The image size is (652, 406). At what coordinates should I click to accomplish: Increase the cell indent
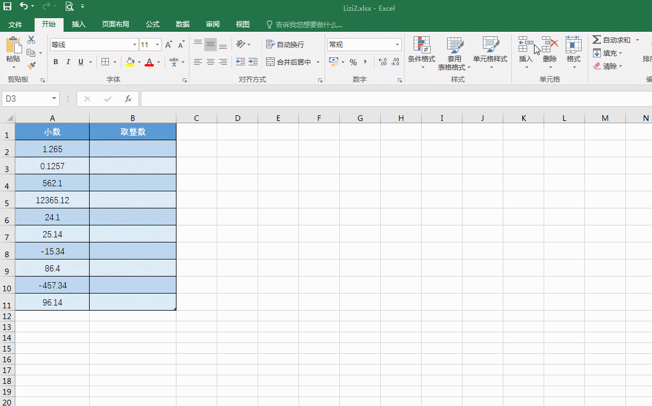253,62
